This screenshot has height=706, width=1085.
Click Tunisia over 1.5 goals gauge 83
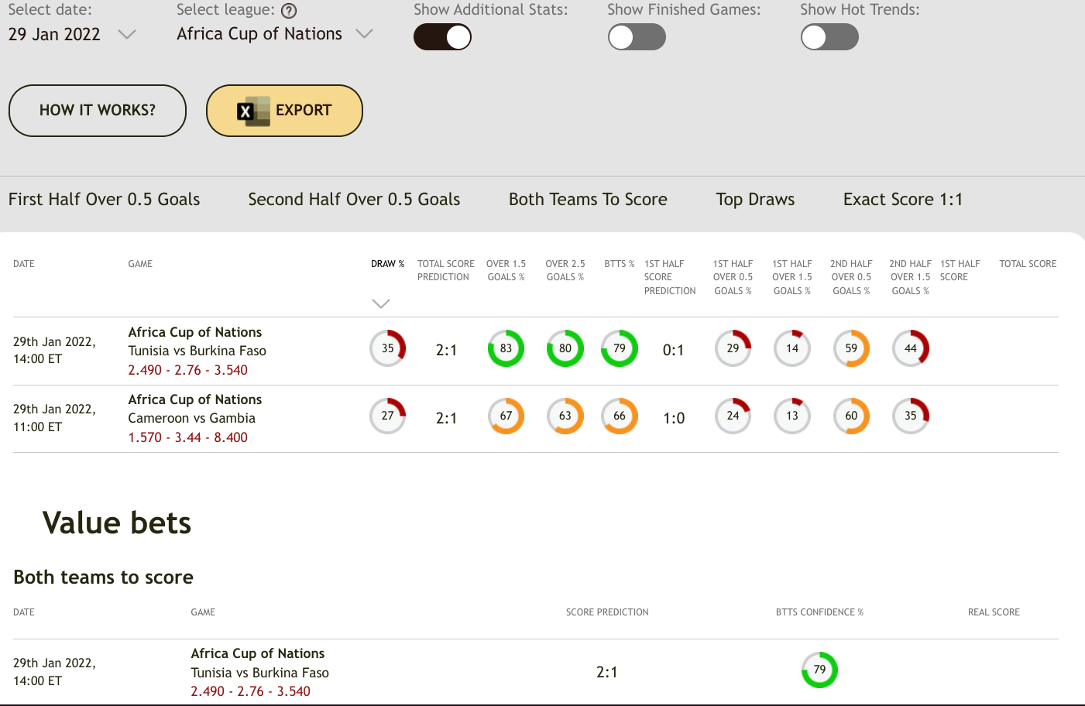(x=506, y=348)
